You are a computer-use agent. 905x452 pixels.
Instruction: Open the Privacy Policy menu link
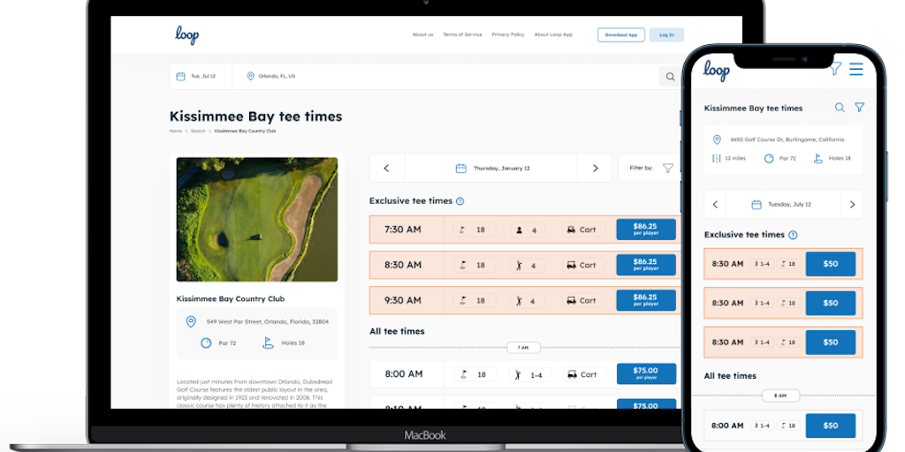click(x=508, y=34)
